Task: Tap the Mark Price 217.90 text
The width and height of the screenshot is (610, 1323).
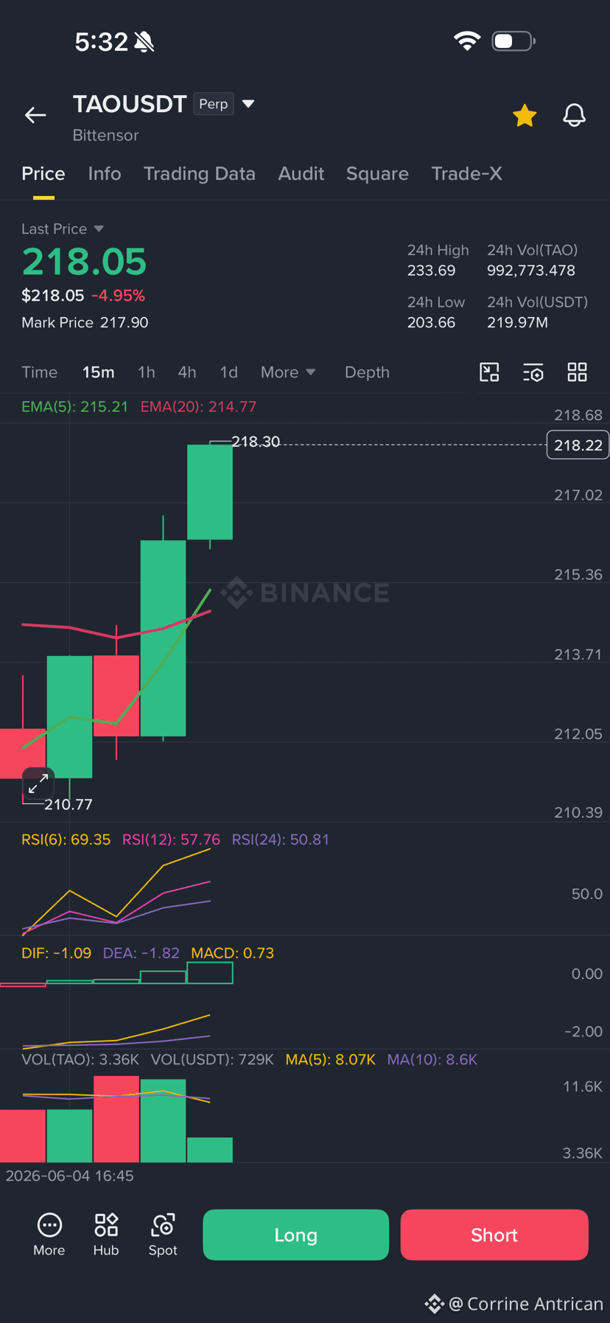Action: point(85,323)
